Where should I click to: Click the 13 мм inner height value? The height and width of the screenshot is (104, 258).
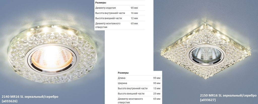coord(157,88)
